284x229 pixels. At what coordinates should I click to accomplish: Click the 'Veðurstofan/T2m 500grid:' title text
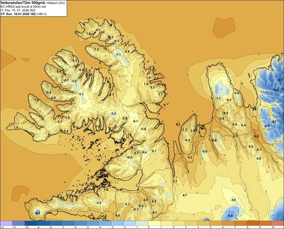pyautogui.click(x=23, y=3)
